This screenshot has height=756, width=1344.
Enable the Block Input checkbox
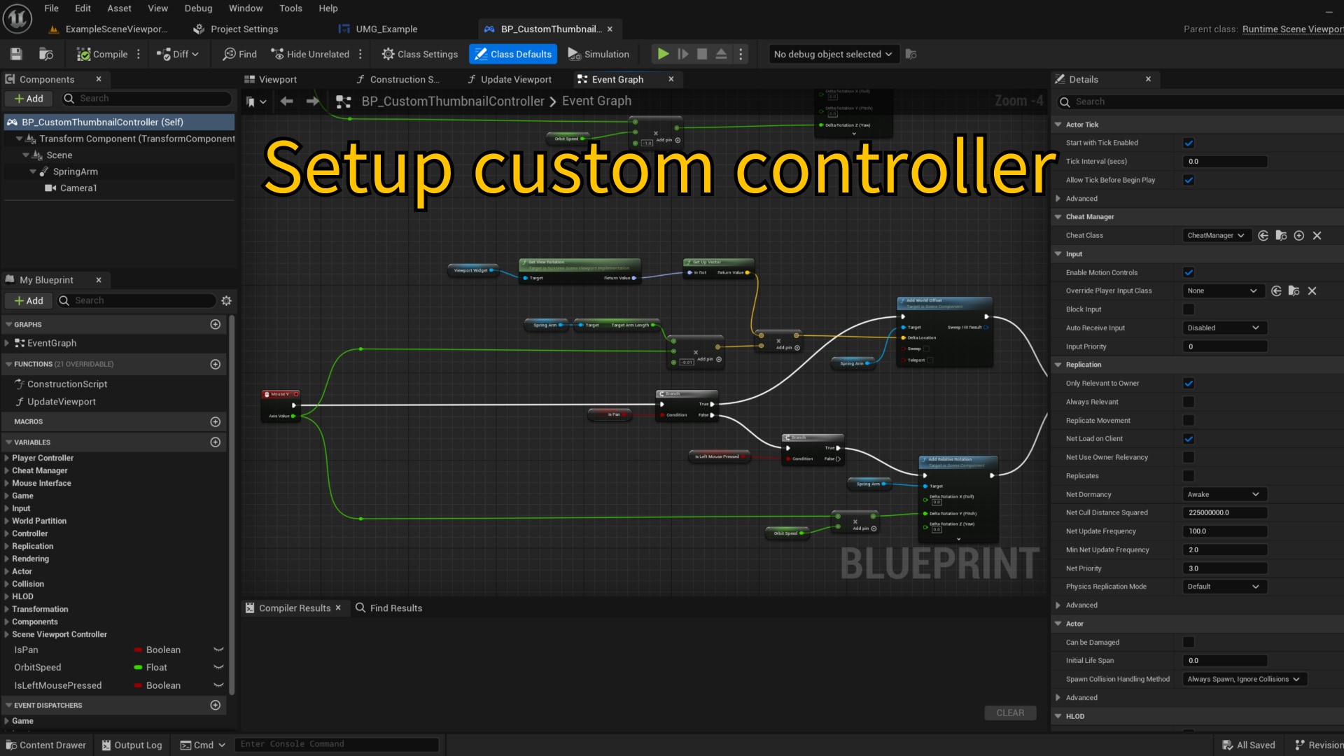pyautogui.click(x=1189, y=309)
